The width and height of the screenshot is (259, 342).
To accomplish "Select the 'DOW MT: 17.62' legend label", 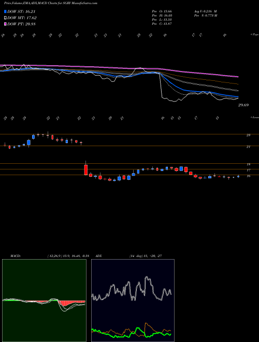I will click(22, 18).
